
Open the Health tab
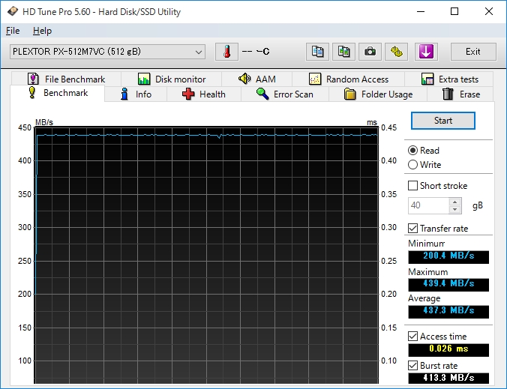tap(204, 94)
